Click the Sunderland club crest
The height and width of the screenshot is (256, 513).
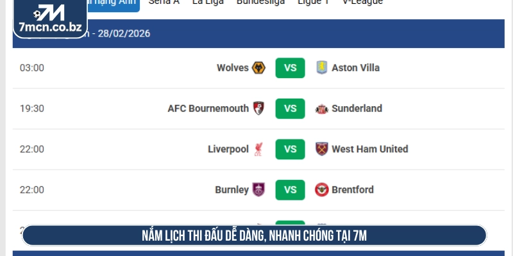(x=322, y=108)
